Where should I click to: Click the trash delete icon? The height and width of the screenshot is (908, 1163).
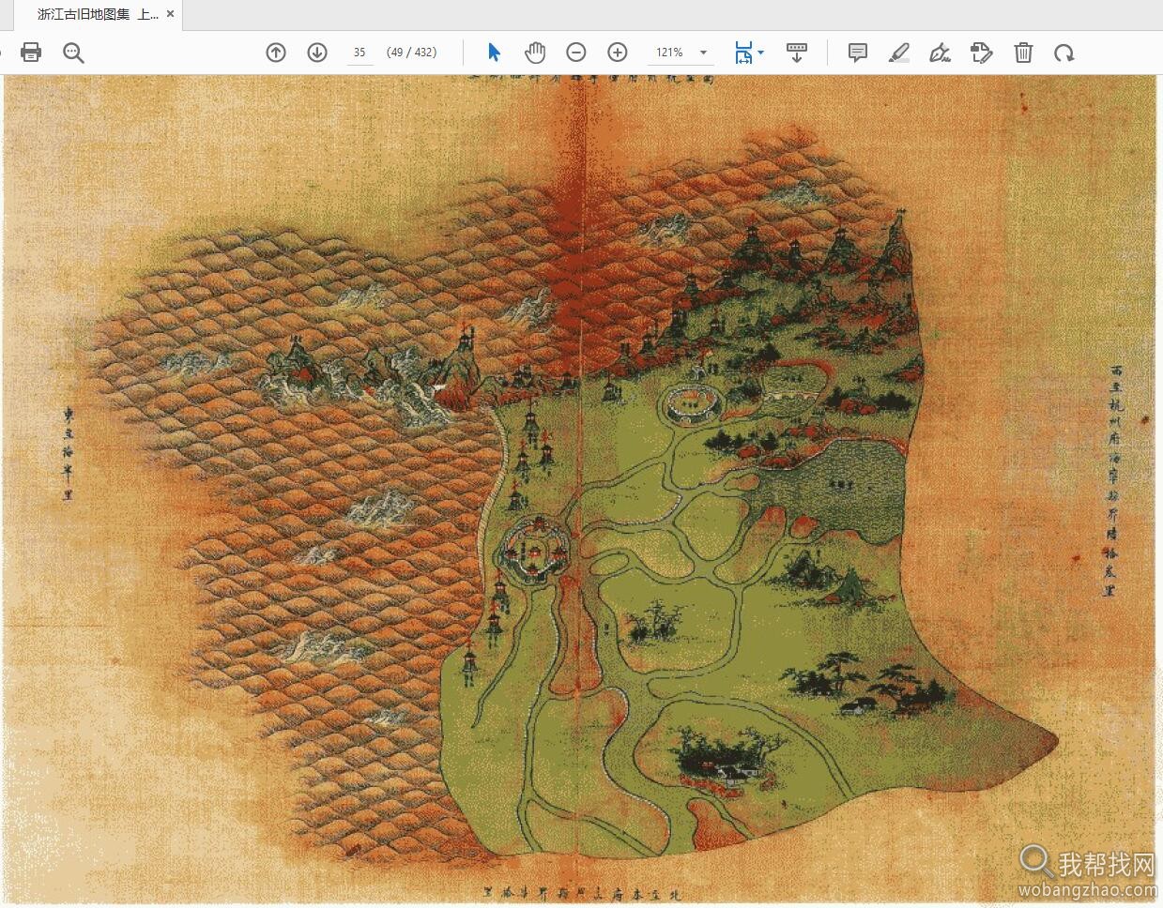pyautogui.click(x=1023, y=53)
